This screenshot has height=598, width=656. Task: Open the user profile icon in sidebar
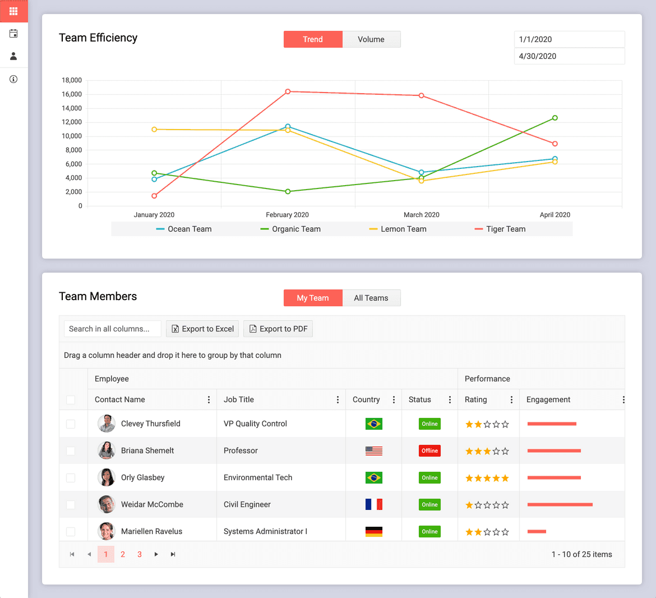pyautogui.click(x=13, y=56)
